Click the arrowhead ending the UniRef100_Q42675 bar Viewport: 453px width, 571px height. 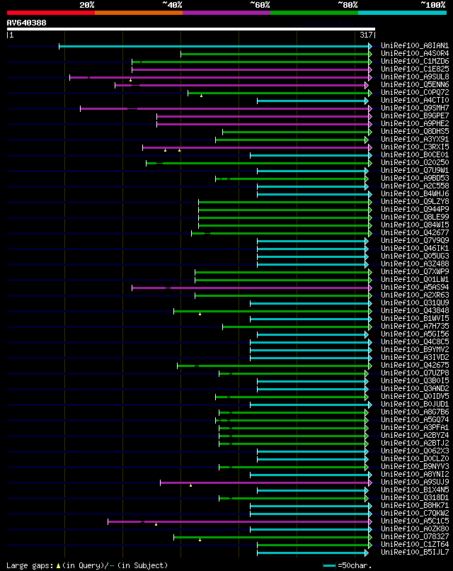370,366
